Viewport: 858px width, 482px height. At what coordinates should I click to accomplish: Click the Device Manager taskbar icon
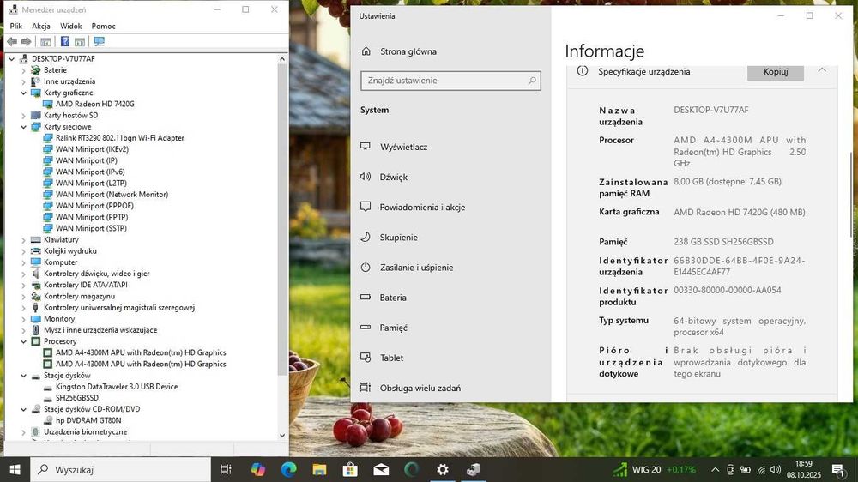tap(474, 469)
